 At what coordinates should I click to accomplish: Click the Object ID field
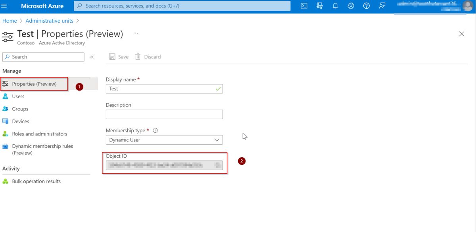(x=164, y=165)
